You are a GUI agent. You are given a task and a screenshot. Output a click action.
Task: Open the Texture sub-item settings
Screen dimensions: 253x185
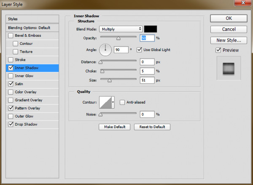click(26, 51)
